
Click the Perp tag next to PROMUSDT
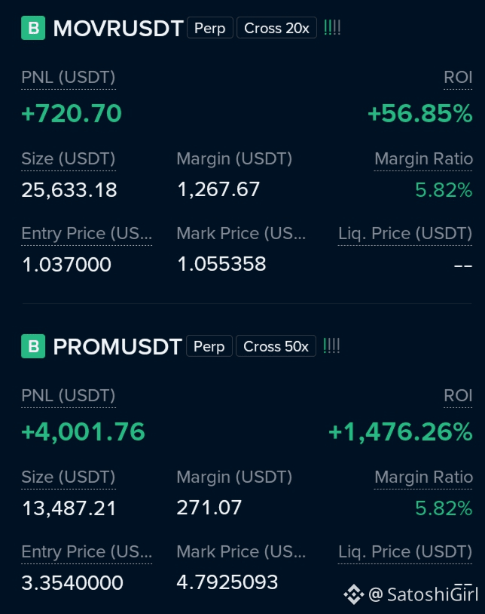pos(209,346)
